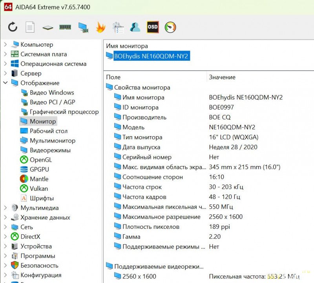This screenshot has width=314, height=283.
Task: Open the monitor diagnostics toolbar icon
Action: (x=83, y=27)
